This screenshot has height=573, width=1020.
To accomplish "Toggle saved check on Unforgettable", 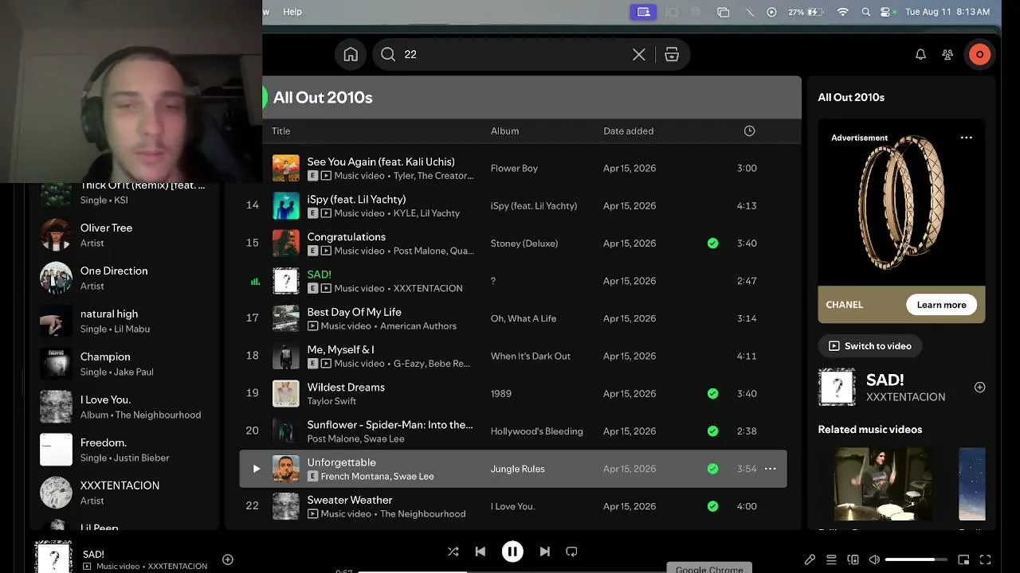I will 712,469.
